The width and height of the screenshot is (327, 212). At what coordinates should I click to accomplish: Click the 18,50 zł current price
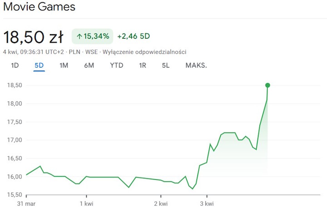pos(33,36)
